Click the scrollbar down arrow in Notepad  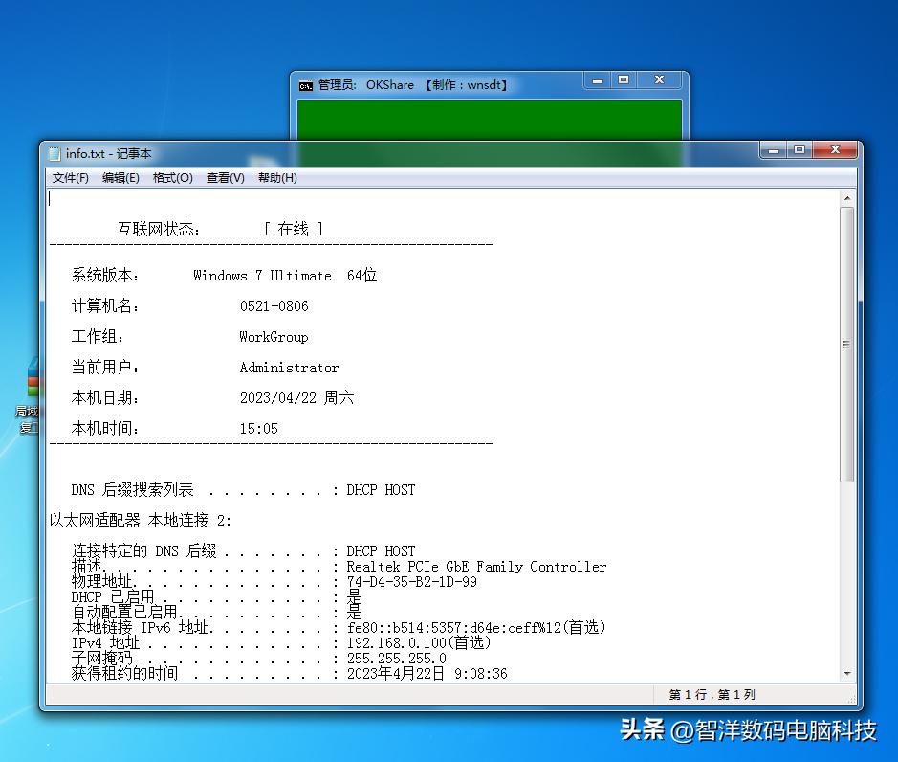[x=845, y=674]
